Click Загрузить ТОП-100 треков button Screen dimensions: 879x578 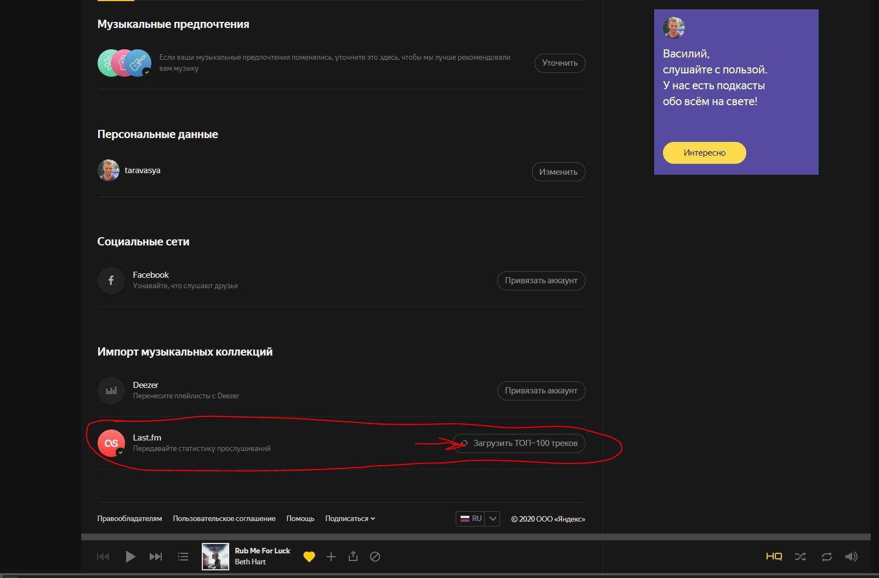(519, 443)
